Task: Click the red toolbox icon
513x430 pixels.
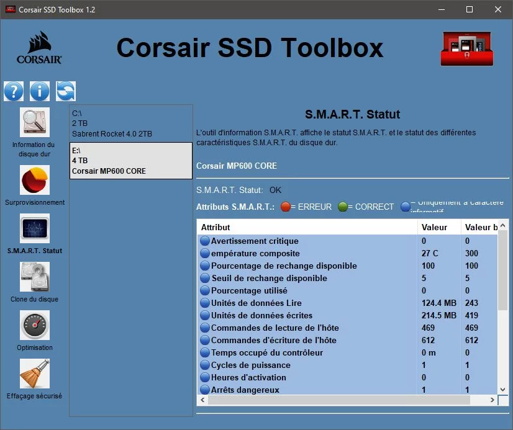Action: (x=467, y=48)
